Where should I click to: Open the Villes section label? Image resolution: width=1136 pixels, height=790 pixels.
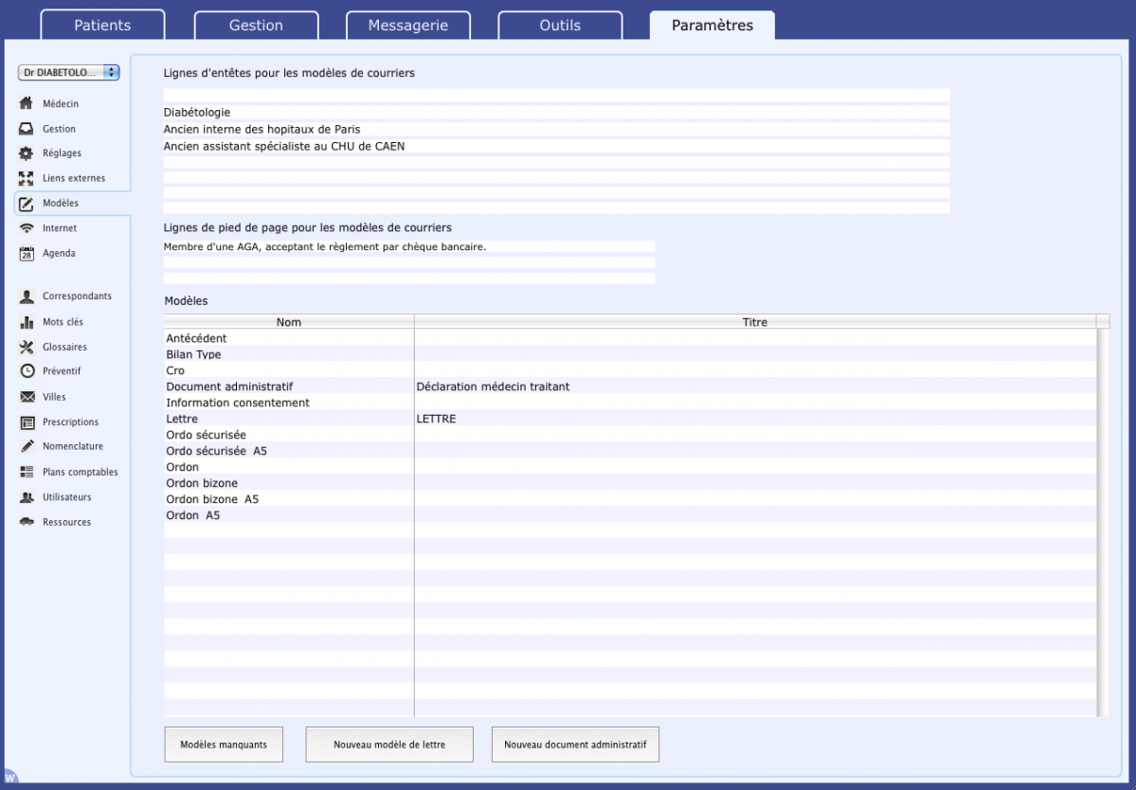click(x=54, y=397)
